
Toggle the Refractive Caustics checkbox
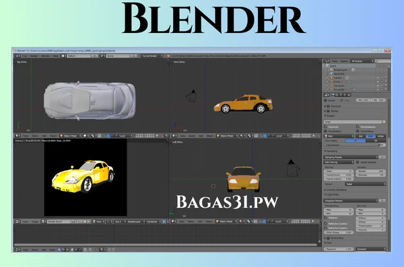(326, 228)
